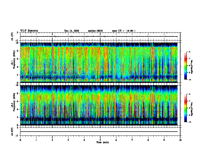Click the "8" kHz tick on ch.2 frequency axis
The width and height of the screenshot is (203, 157).
pyautogui.click(x=18, y=93)
